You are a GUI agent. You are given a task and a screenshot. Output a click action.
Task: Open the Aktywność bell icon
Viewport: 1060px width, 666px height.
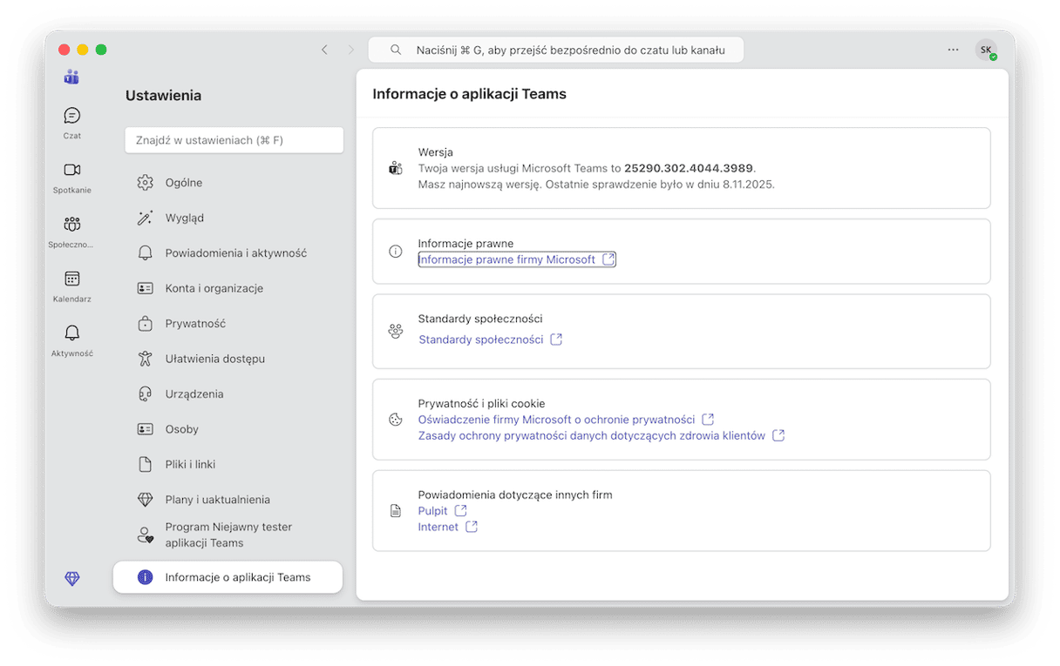(72, 340)
